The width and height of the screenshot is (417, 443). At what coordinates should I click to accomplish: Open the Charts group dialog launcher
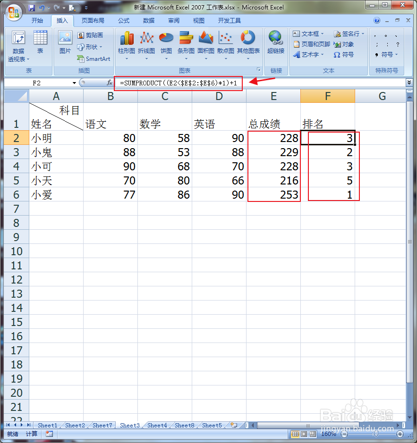(x=258, y=70)
